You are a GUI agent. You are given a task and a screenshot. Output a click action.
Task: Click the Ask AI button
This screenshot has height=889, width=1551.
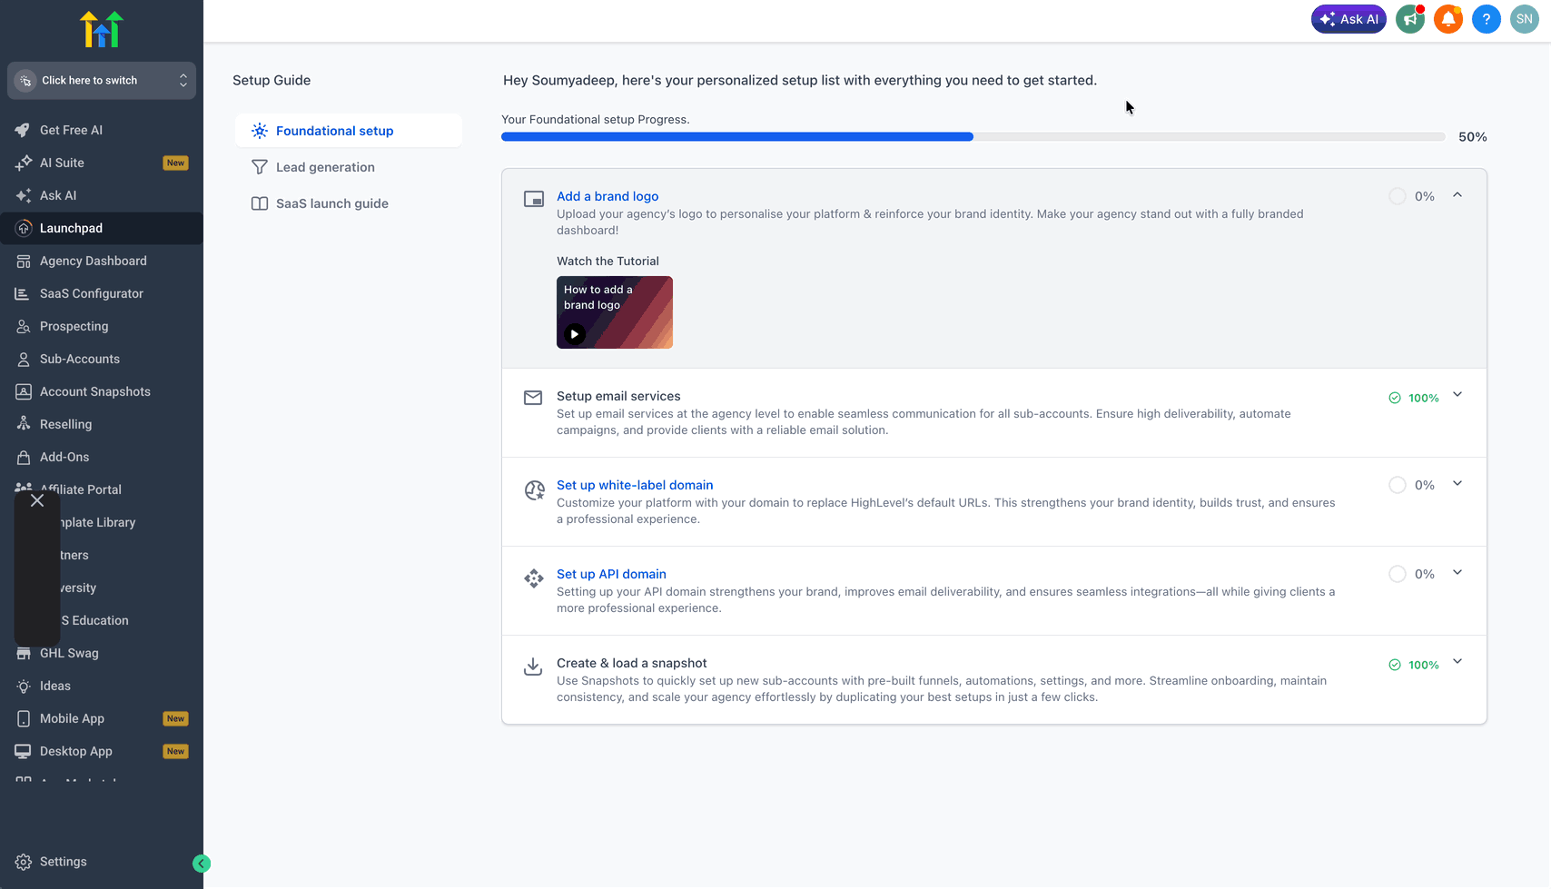pos(1348,19)
